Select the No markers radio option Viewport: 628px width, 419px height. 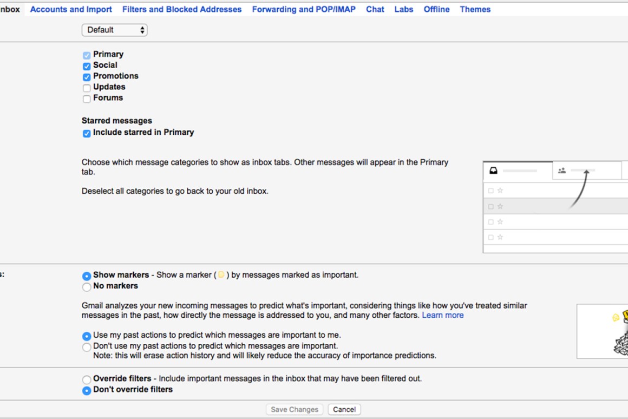coord(87,287)
